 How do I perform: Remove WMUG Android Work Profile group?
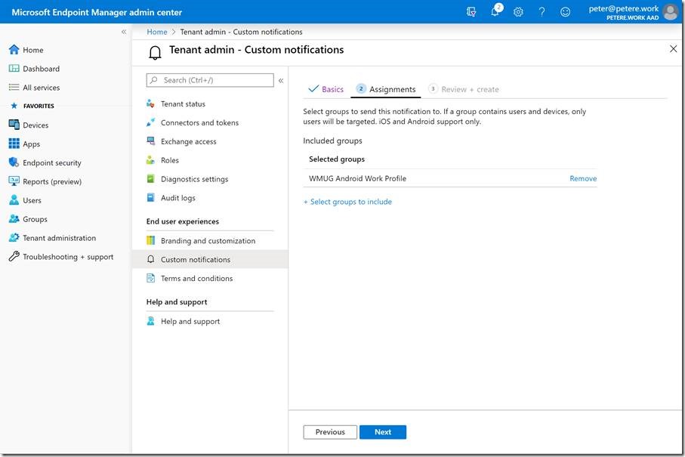[x=582, y=179]
